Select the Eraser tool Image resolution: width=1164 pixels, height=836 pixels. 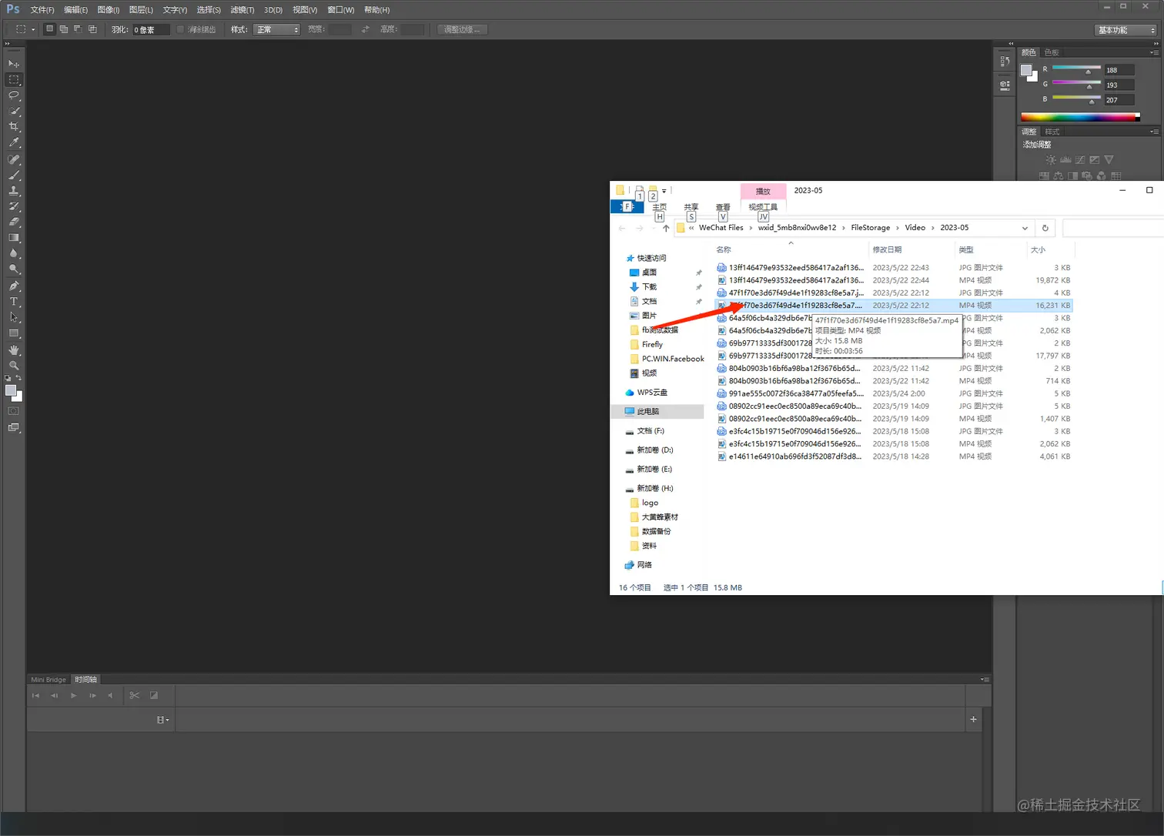14,222
